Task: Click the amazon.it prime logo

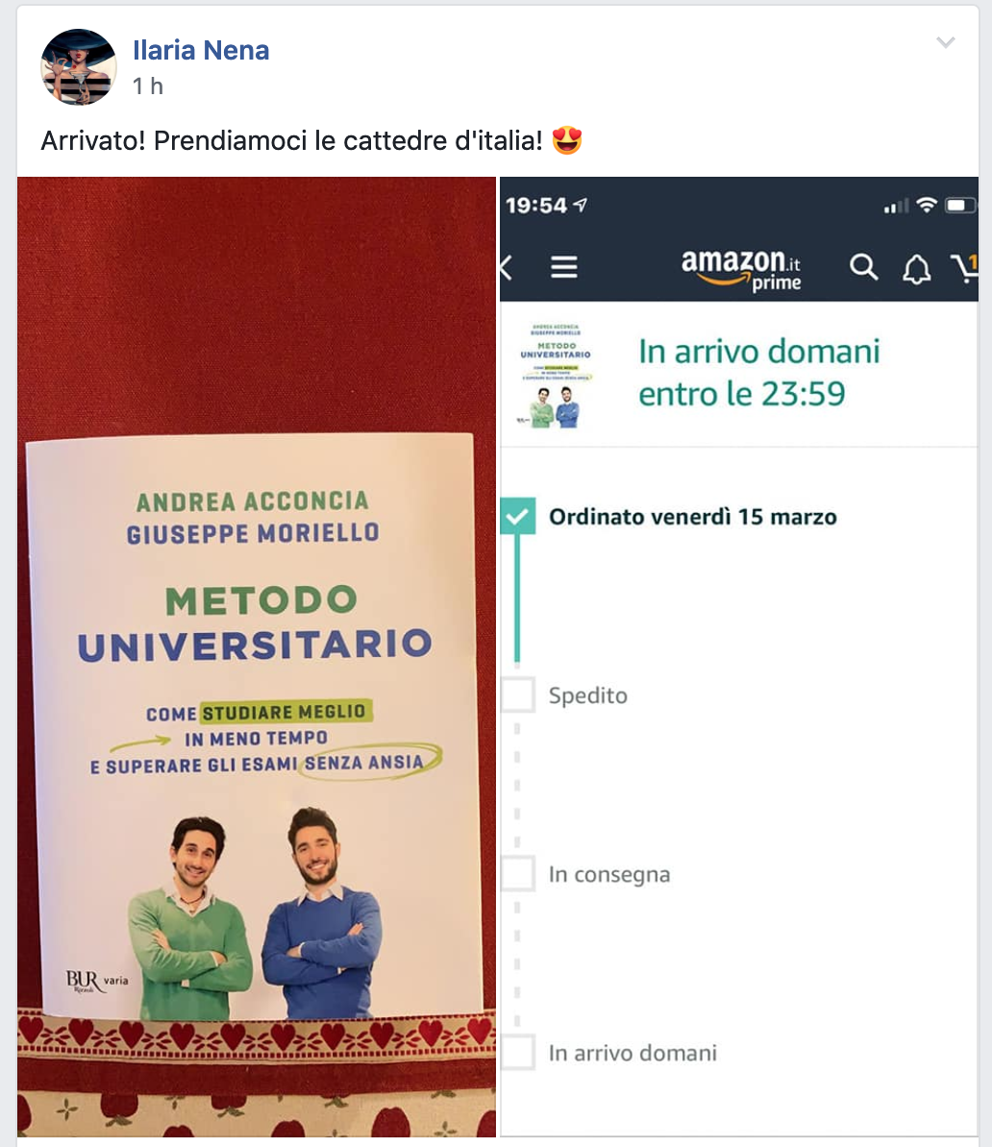Action: click(741, 270)
